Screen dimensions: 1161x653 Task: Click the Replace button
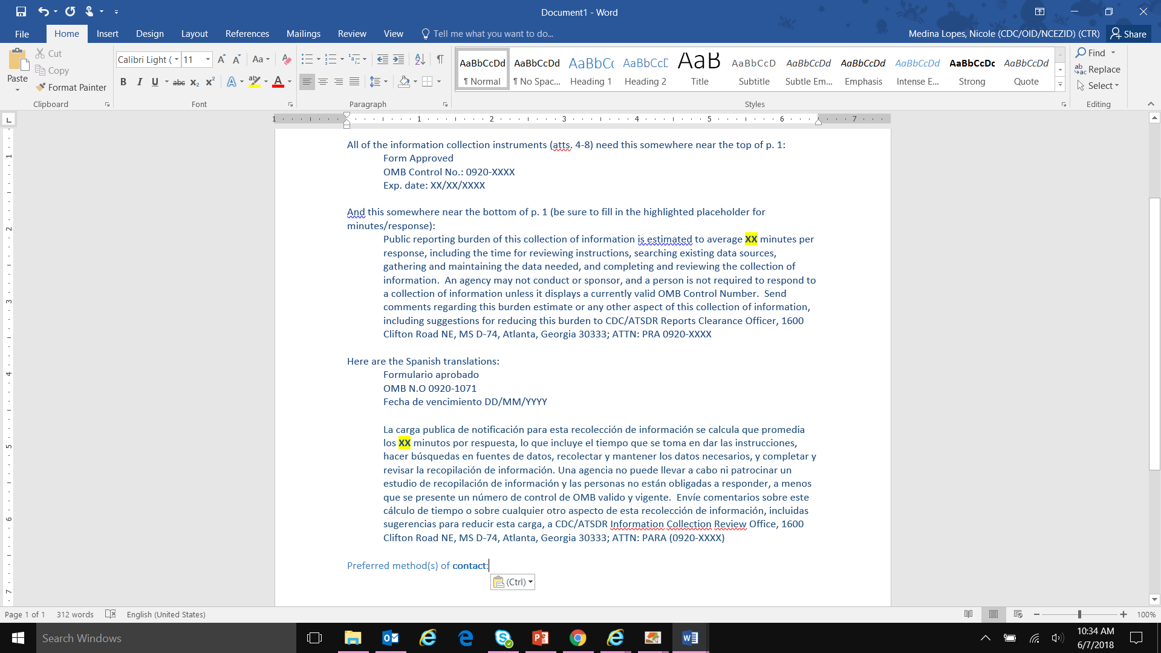click(1098, 70)
